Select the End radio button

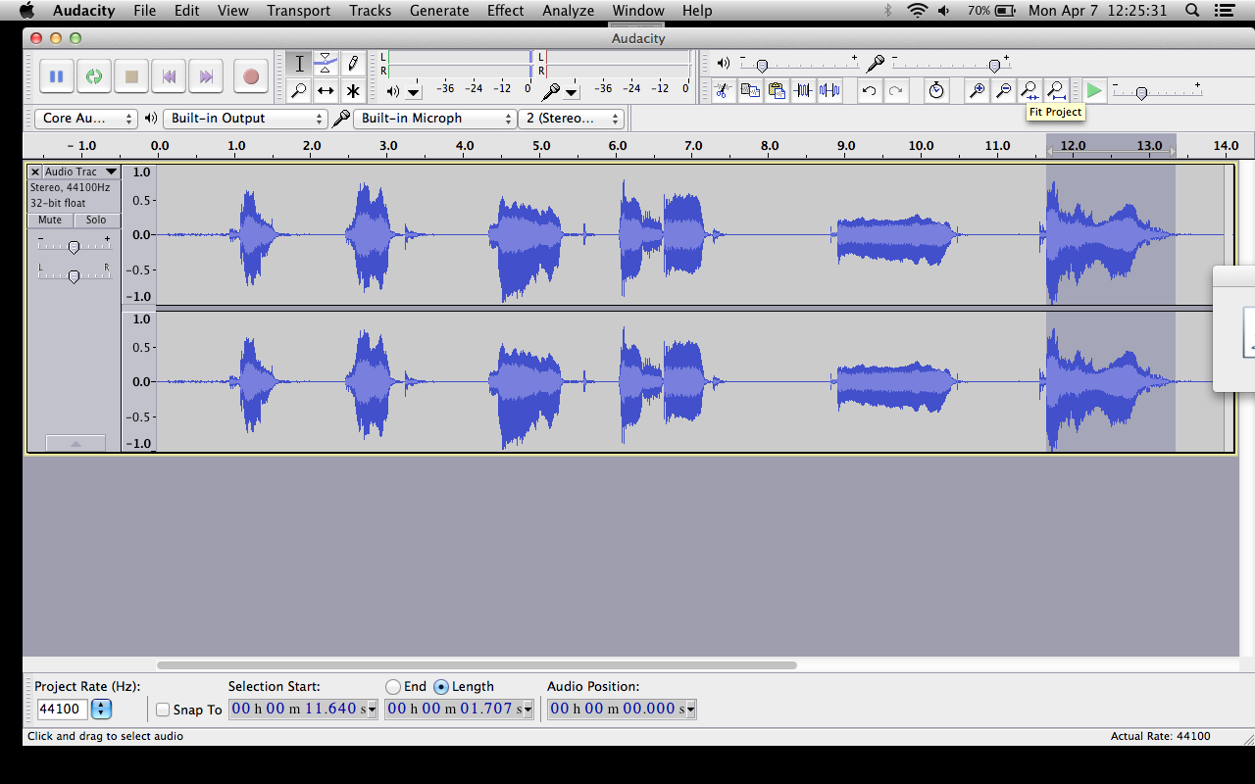(393, 687)
